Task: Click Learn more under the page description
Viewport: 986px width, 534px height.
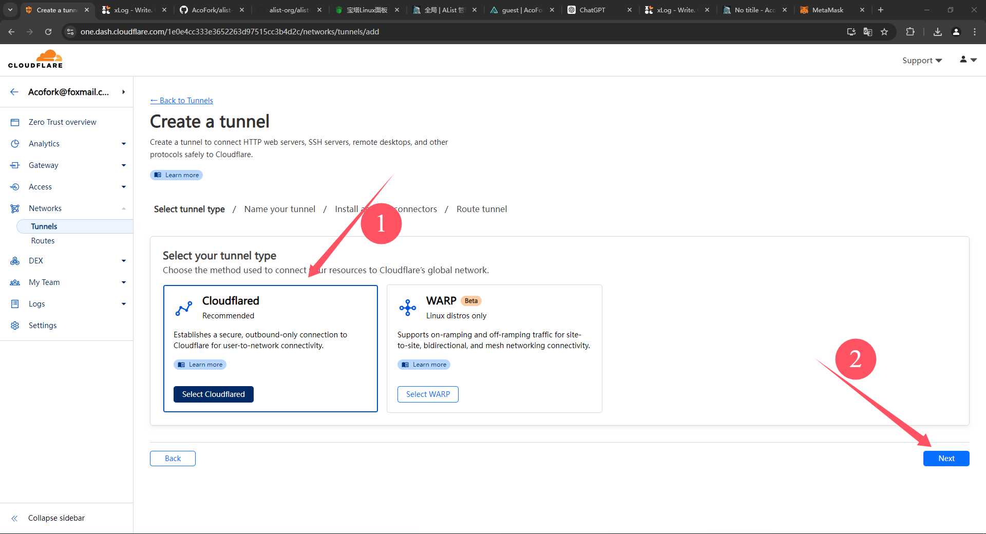Action: [176, 175]
